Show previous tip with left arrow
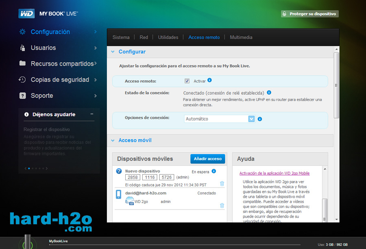This screenshot has width=366, height=249. pyautogui.click(x=26, y=168)
